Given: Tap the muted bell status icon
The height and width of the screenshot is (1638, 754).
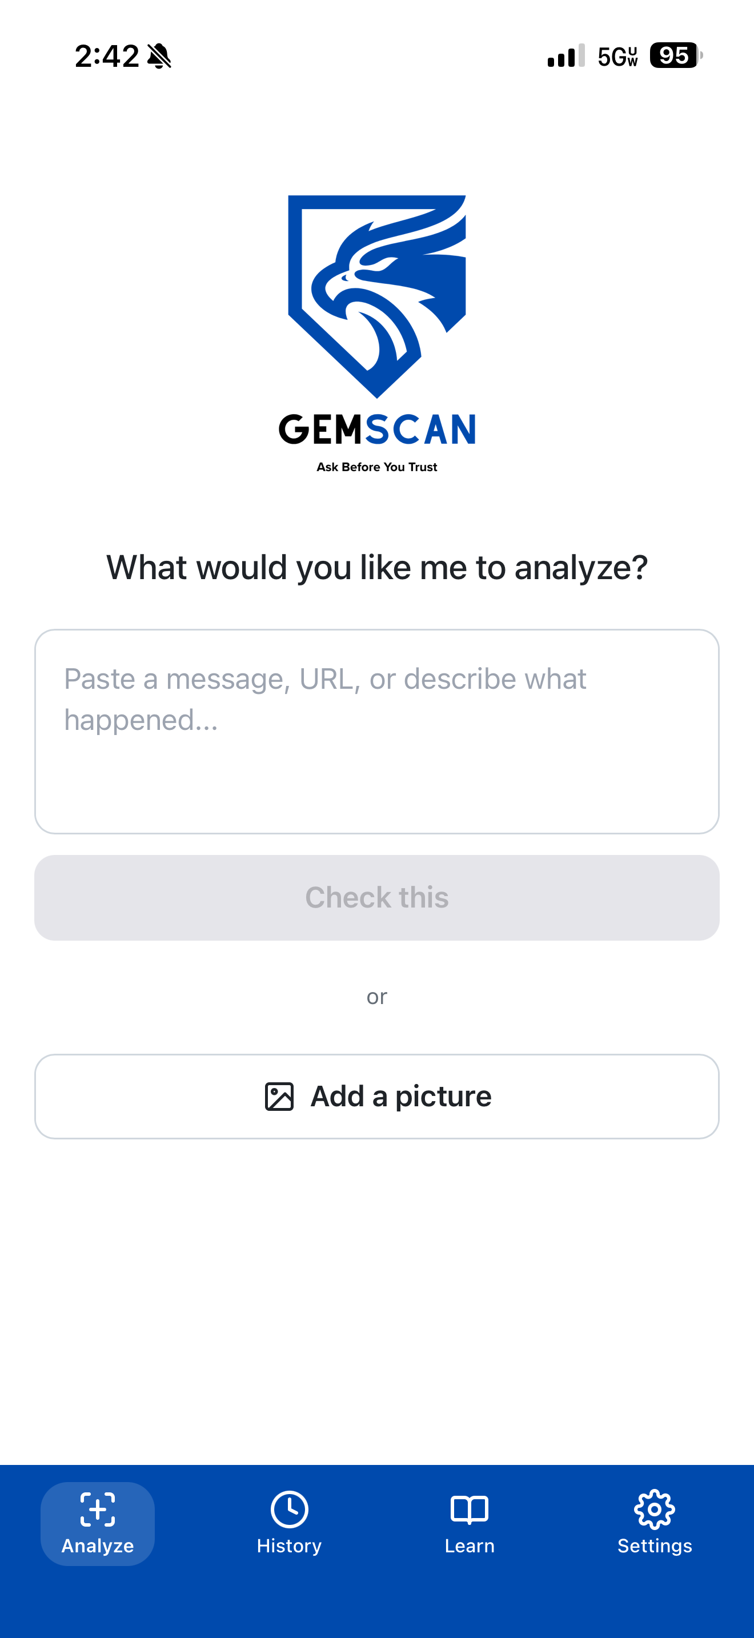Looking at the screenshot, I should [x=159, y=56].
